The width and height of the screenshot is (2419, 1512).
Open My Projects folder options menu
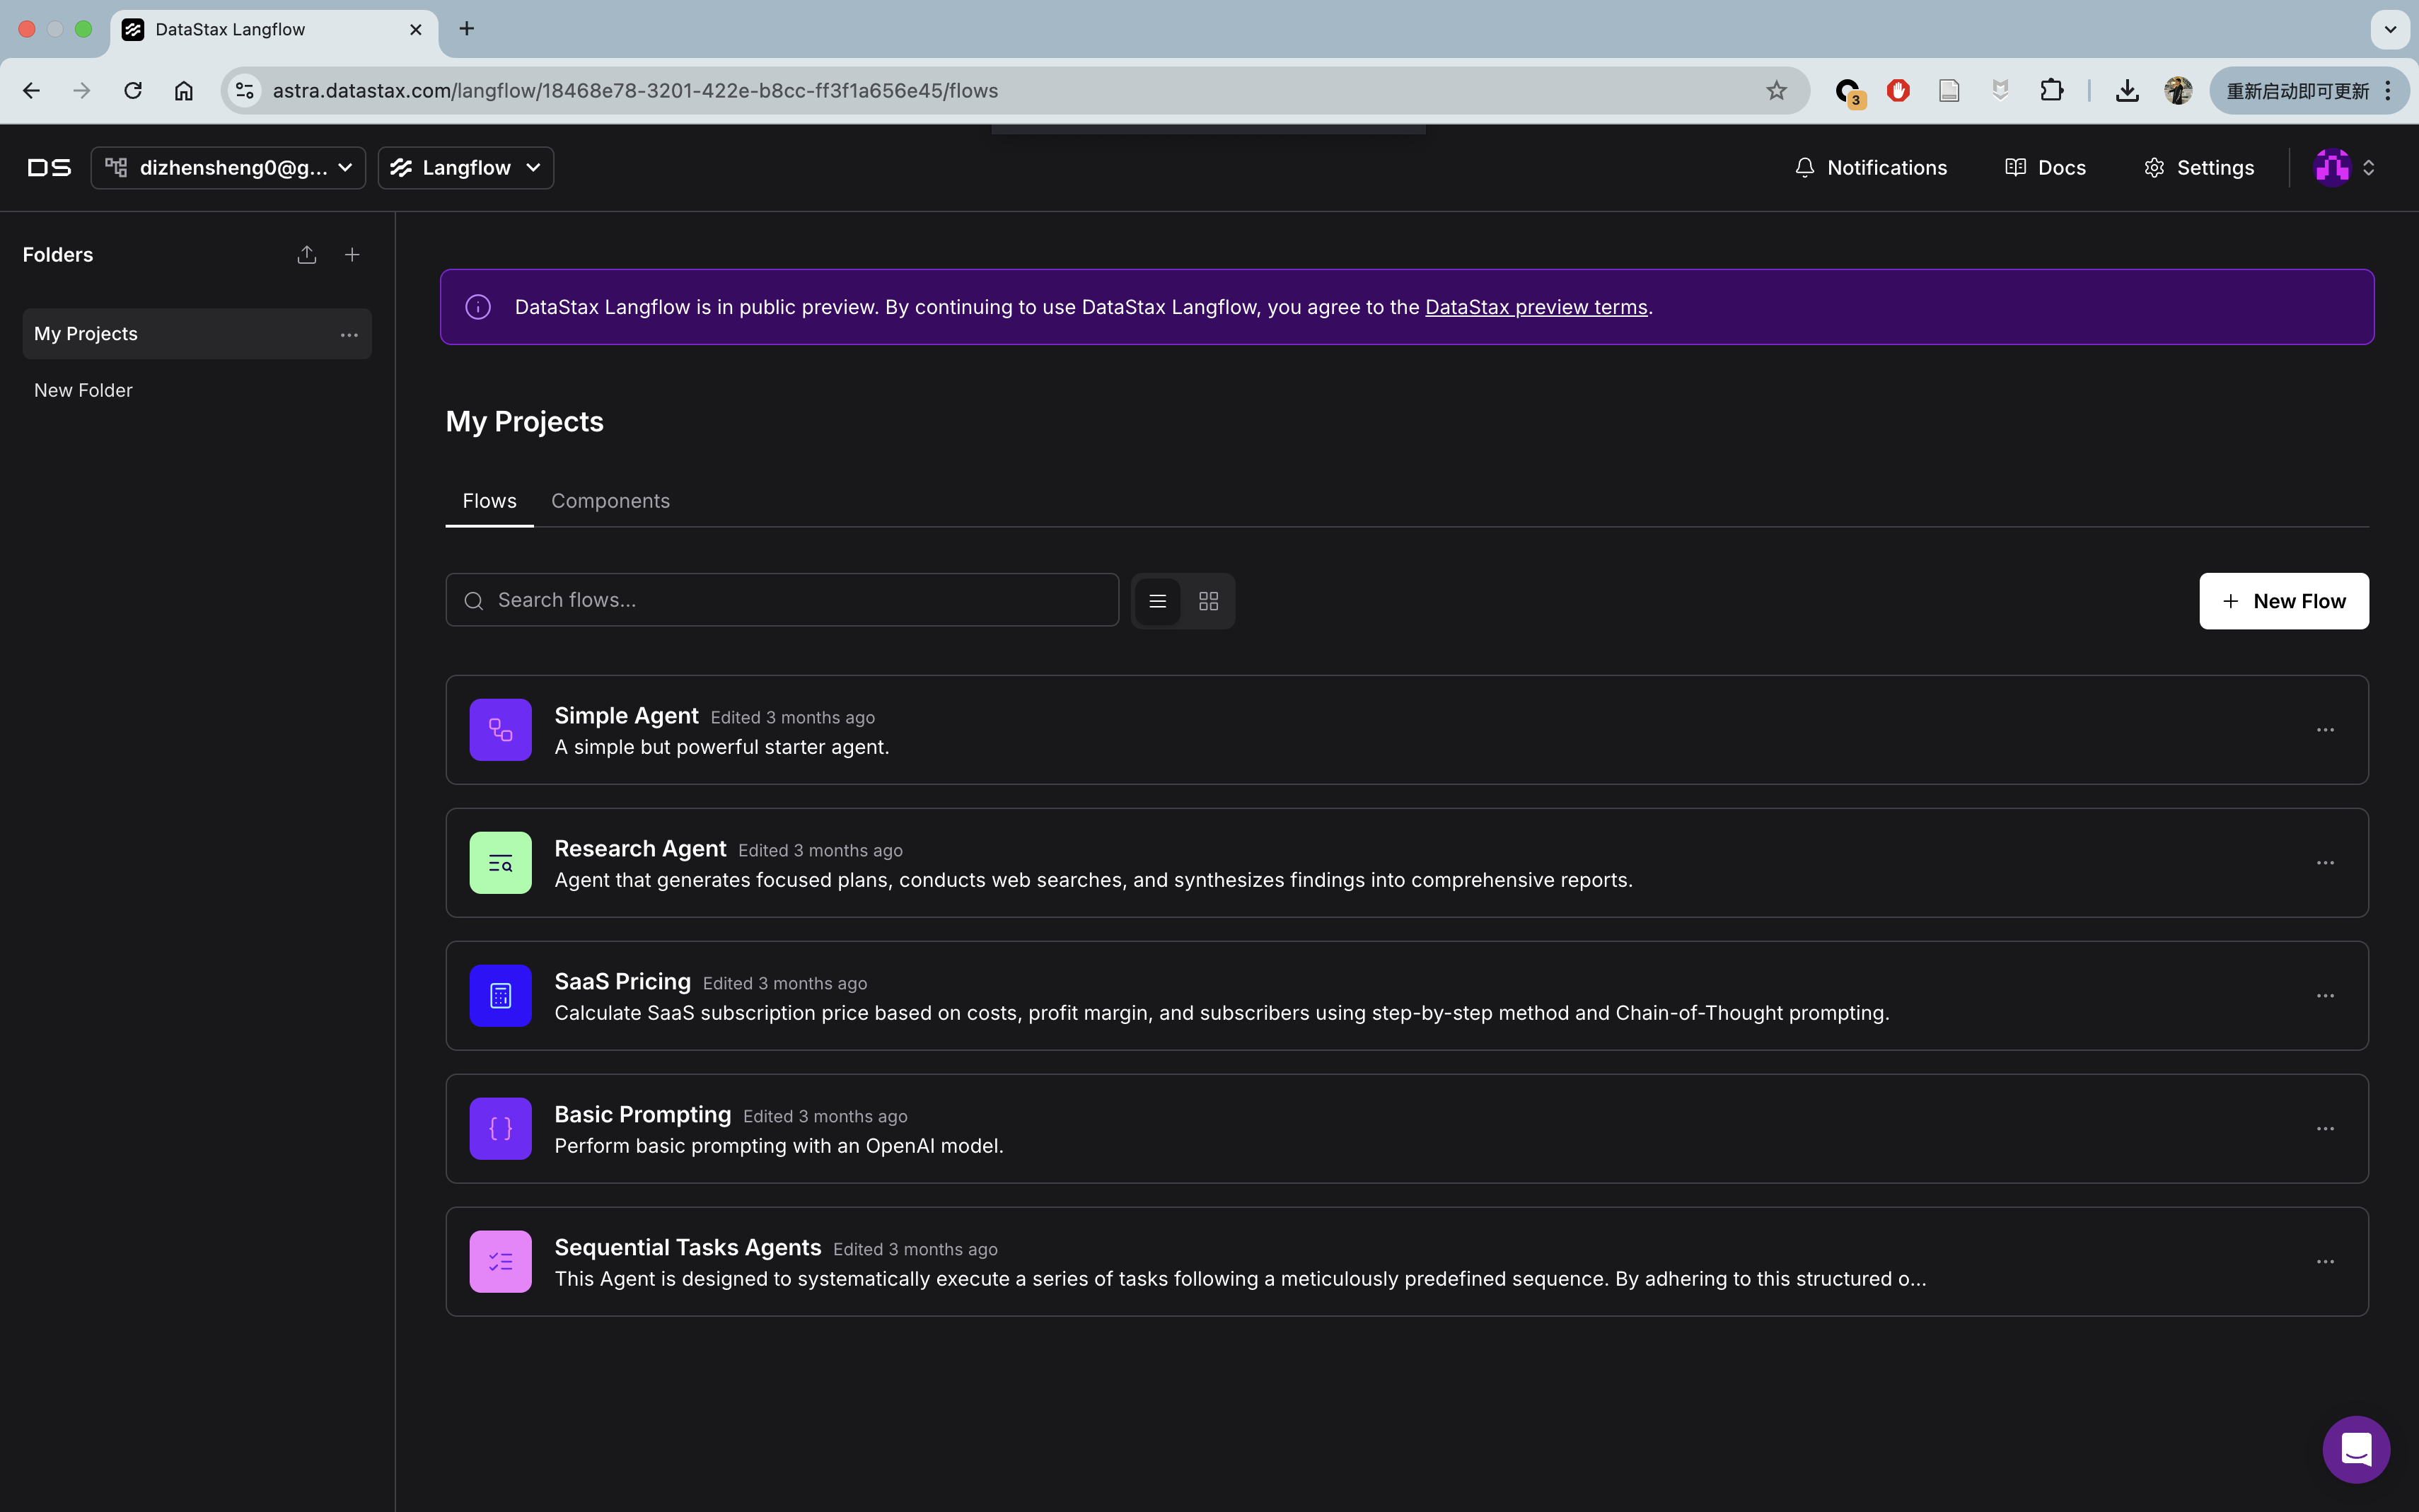pyautogui.click(x=349, y=335)
